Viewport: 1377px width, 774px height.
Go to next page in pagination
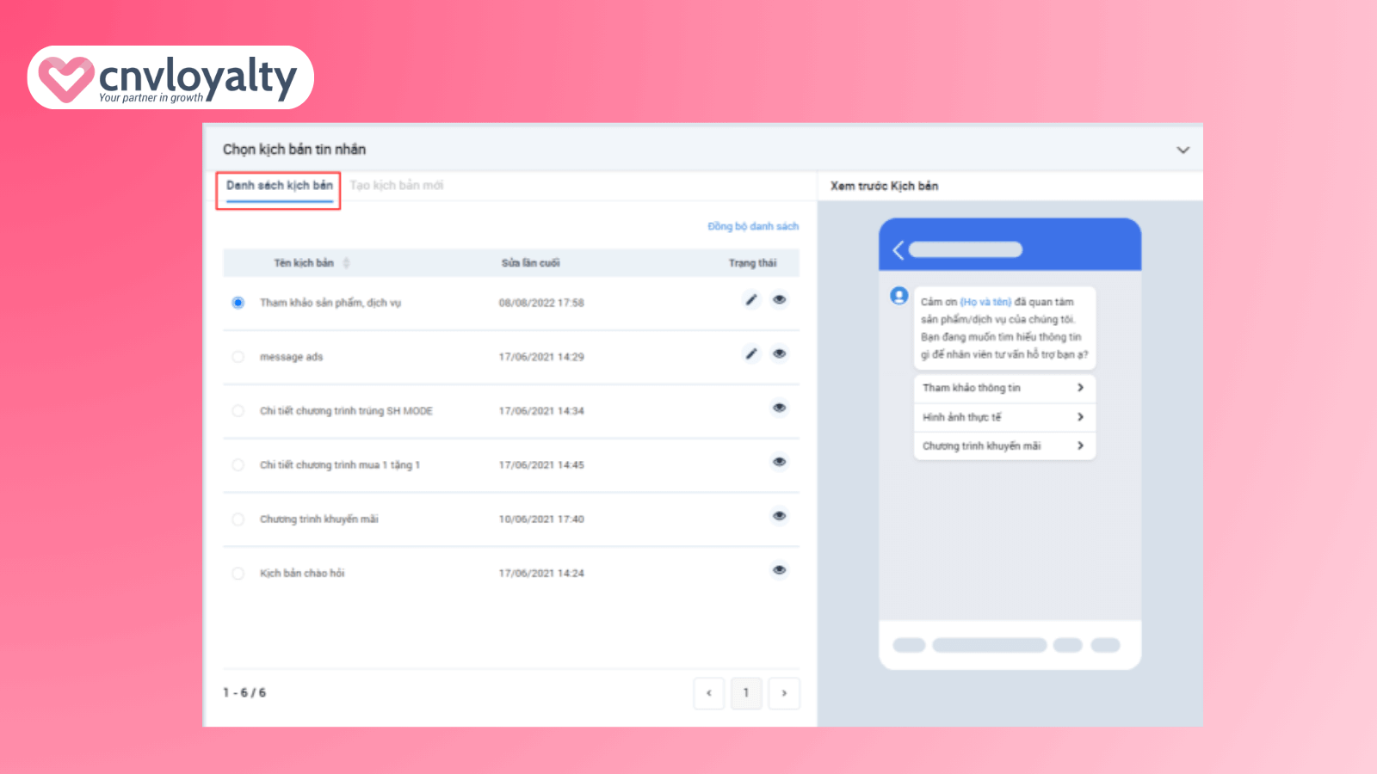(x=784, y=693)
